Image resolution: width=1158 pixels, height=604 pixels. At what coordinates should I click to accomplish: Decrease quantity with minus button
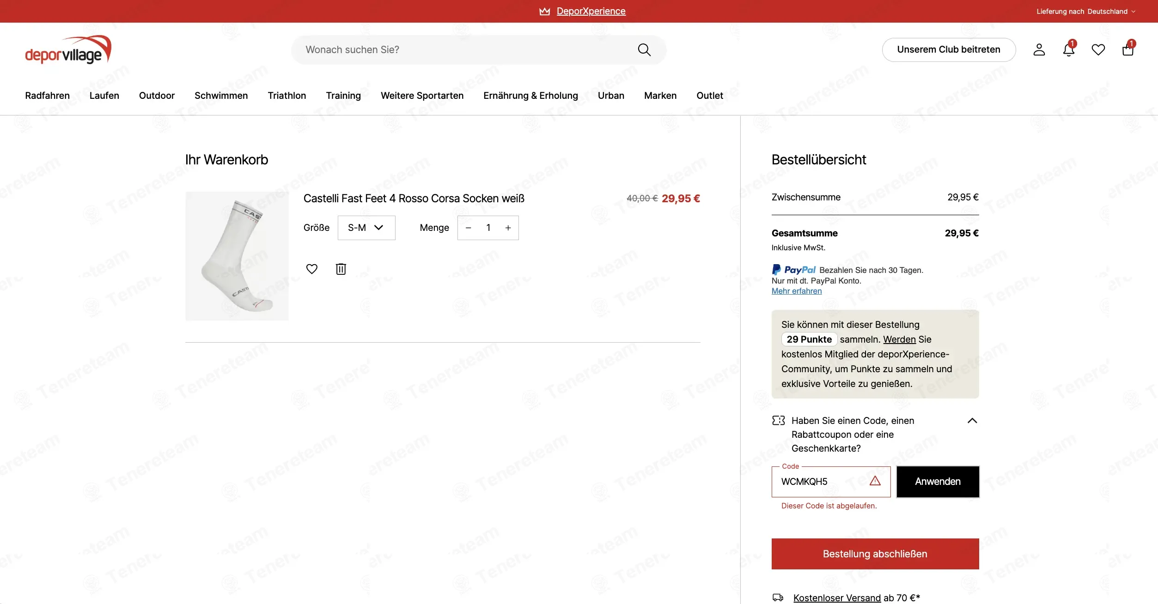469,228
